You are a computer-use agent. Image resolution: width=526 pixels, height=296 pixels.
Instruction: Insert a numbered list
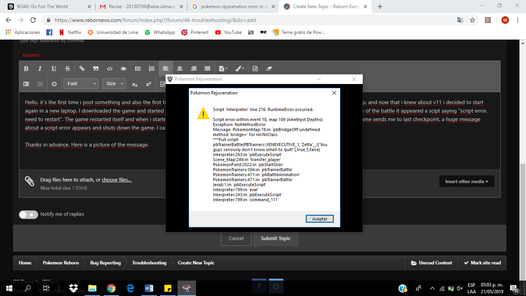151,69
